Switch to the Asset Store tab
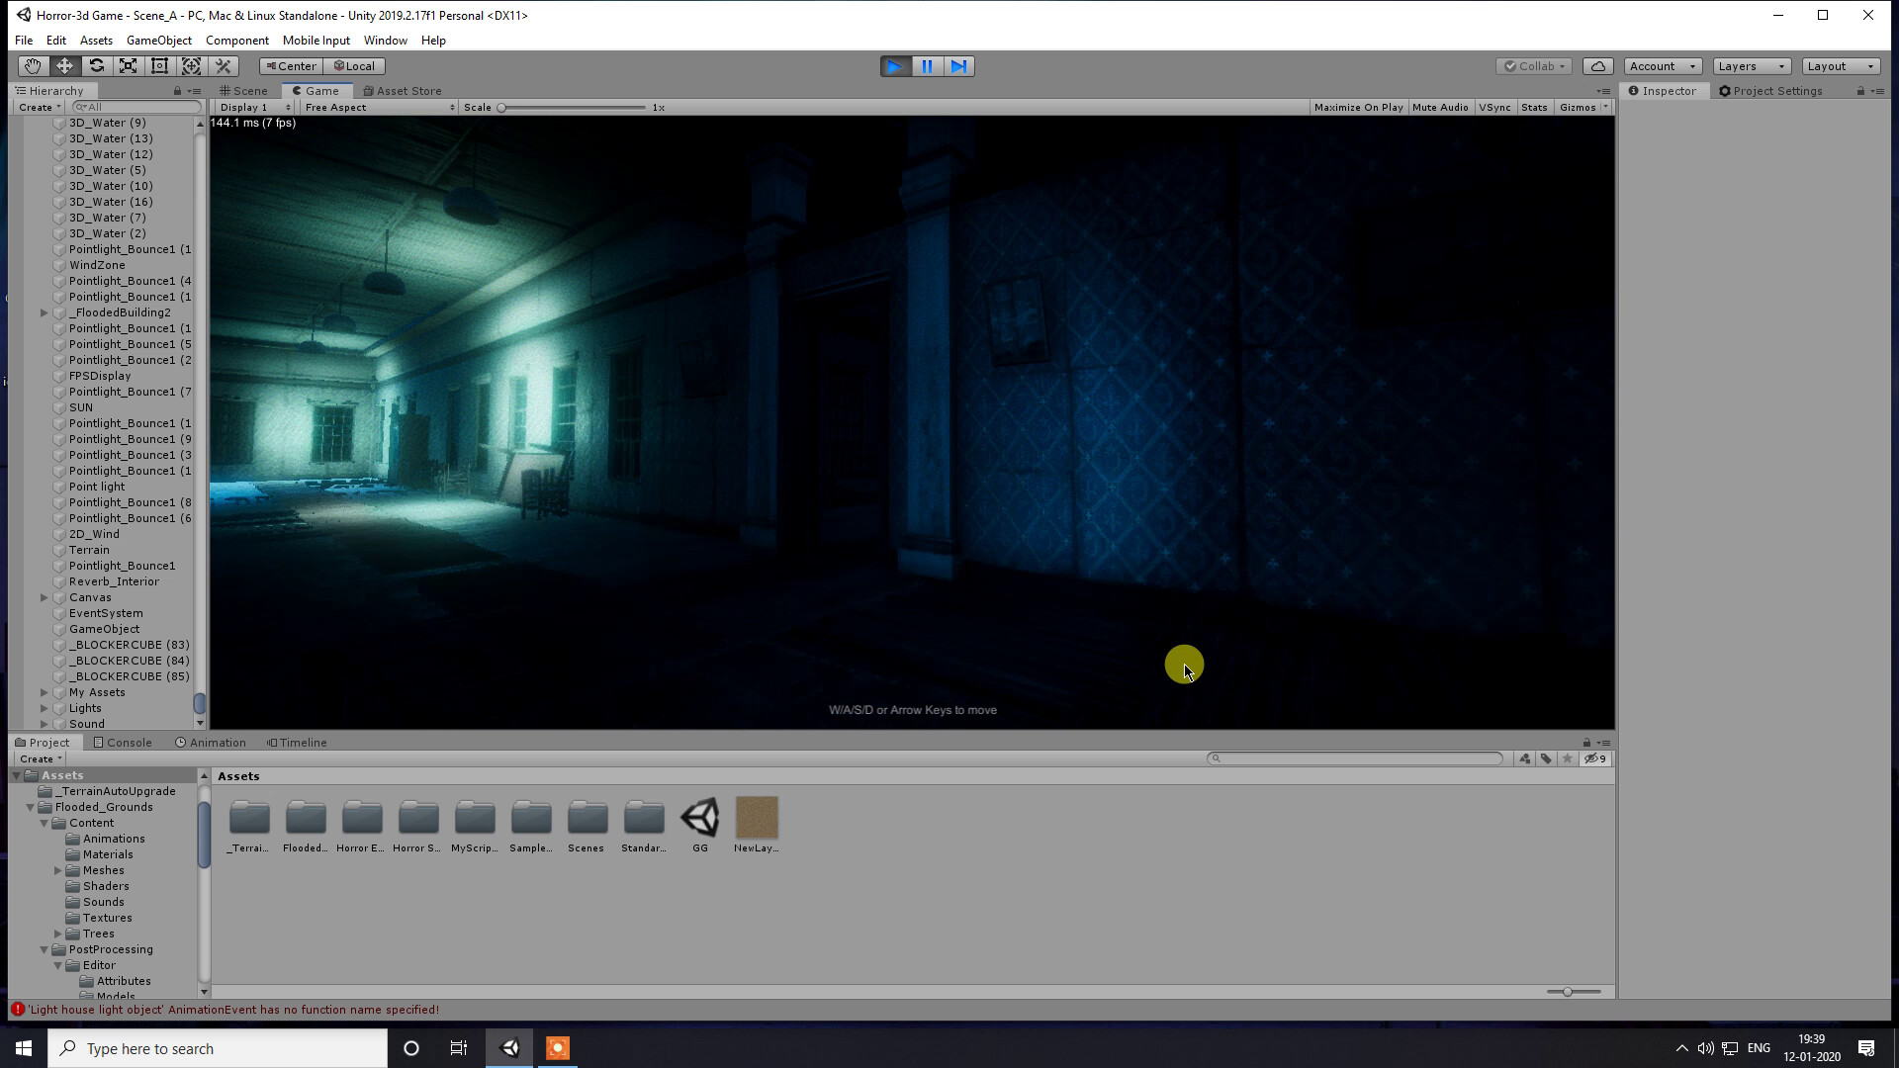This screenshot has height=1068, width=1899. 403,91
